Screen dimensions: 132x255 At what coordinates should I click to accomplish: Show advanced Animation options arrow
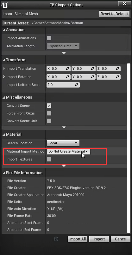tap(64, 53)
